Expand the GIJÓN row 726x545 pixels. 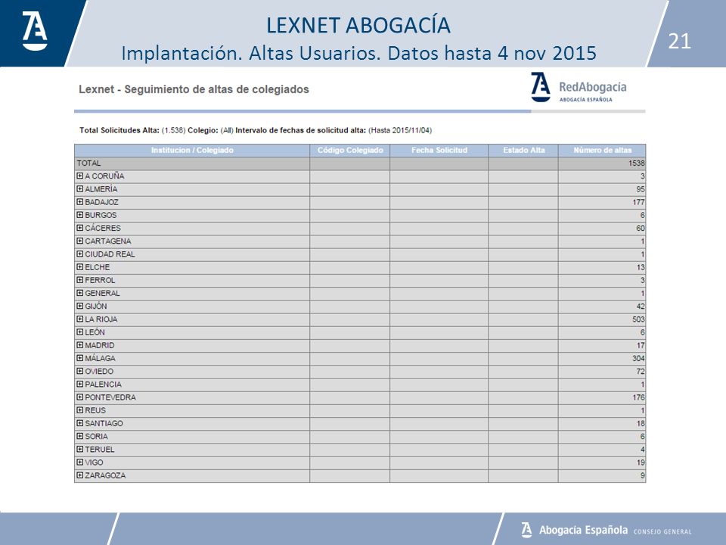[x=80, y=306]
